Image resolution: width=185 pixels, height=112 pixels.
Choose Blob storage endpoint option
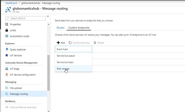(x=74, y=69)
